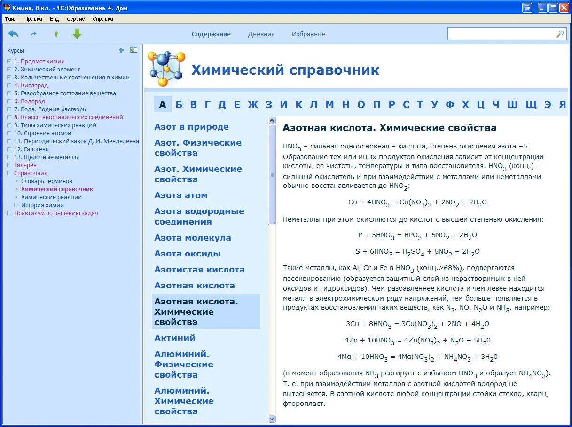Click the article list scrollbar thumb
Image resolution: width=572 pixels, height=427 pixels.
click(272, 175)
